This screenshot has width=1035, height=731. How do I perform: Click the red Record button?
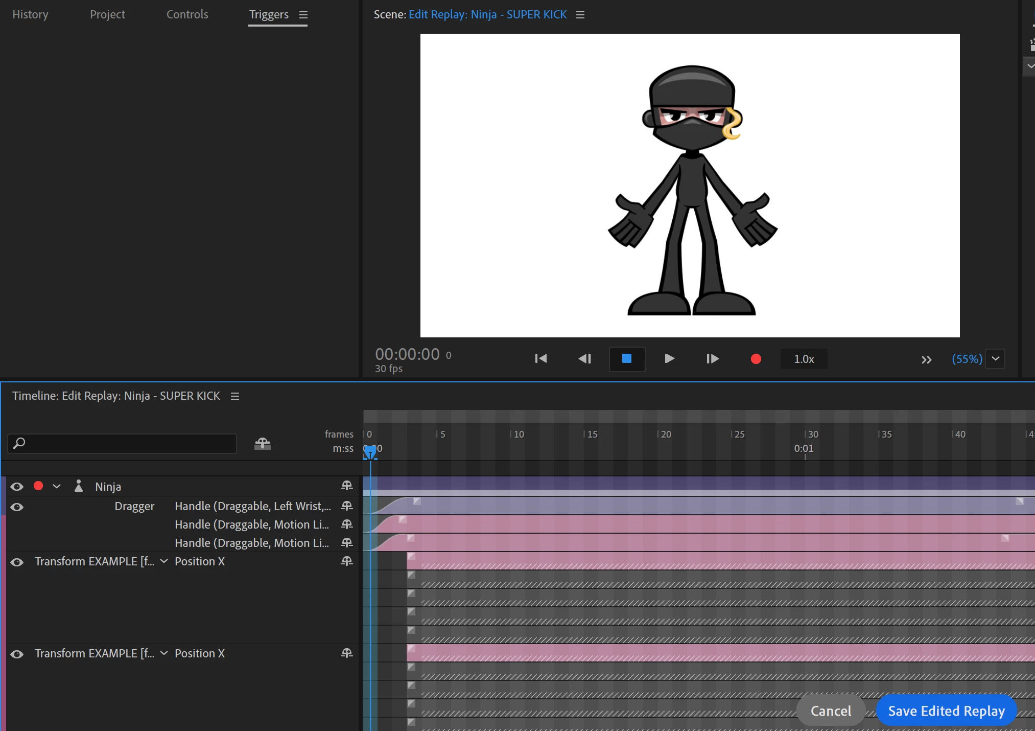[x=756, y=359]
